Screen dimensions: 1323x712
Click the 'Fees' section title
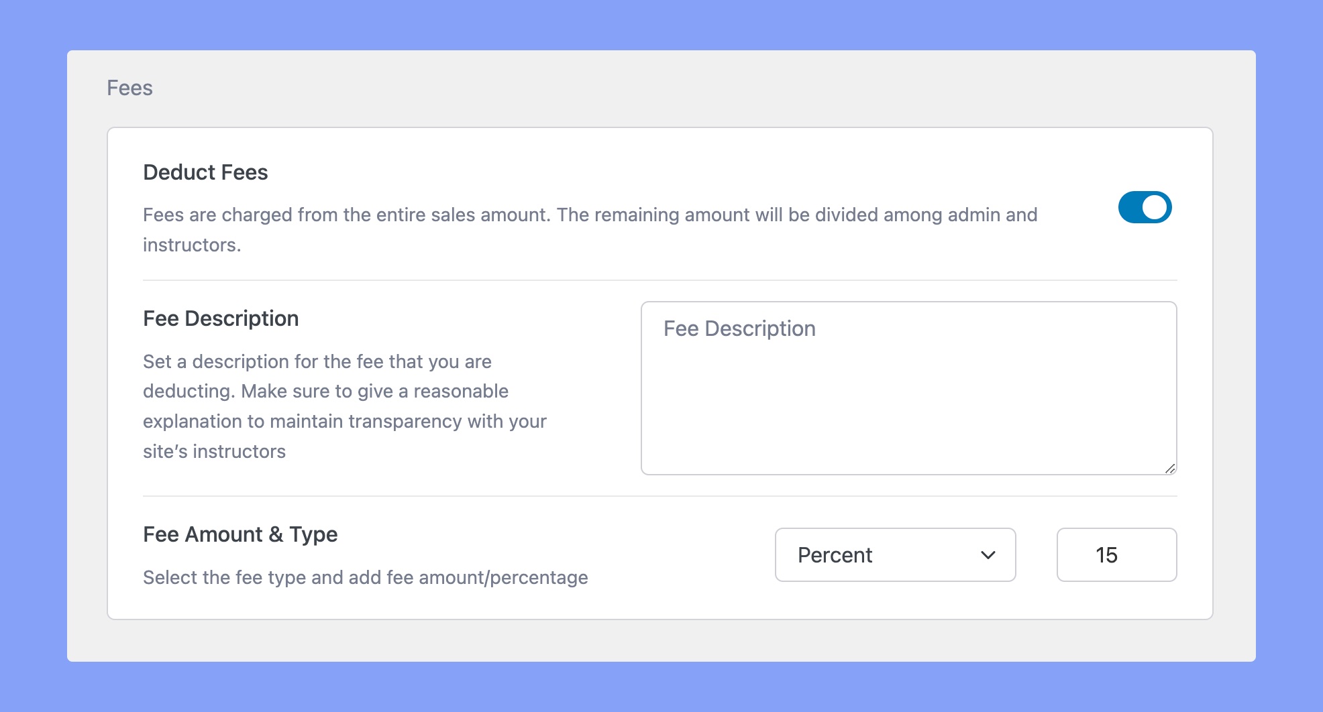coord(129,88)
